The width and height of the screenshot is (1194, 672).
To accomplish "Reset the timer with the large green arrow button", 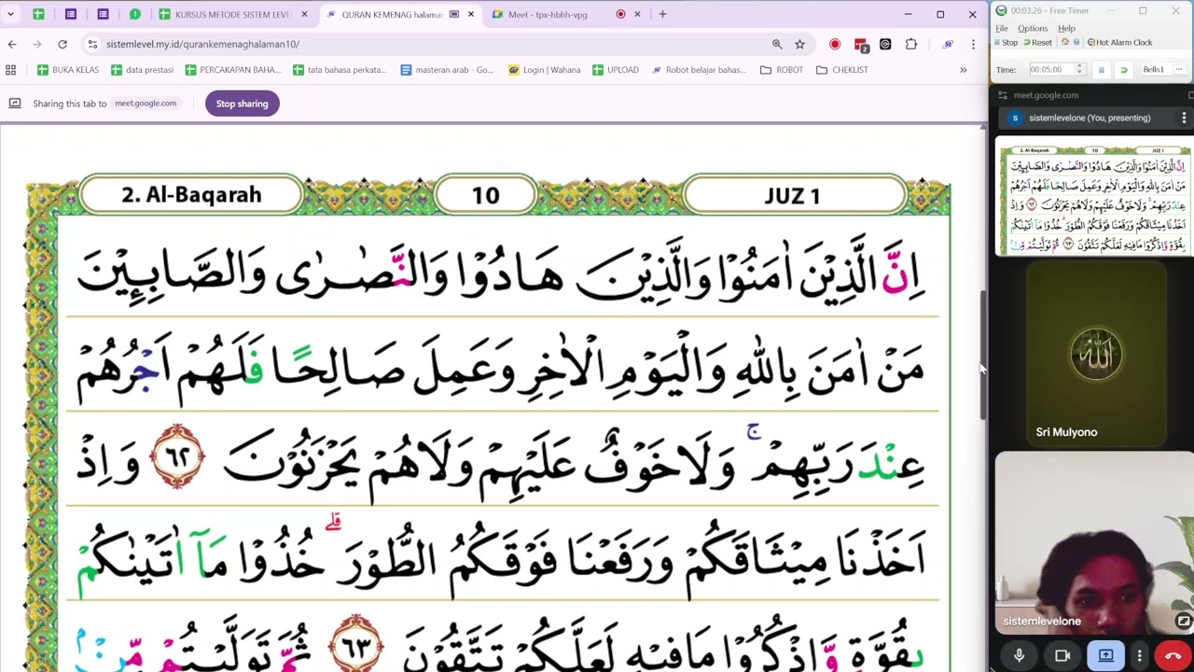I will [1123, 70].
